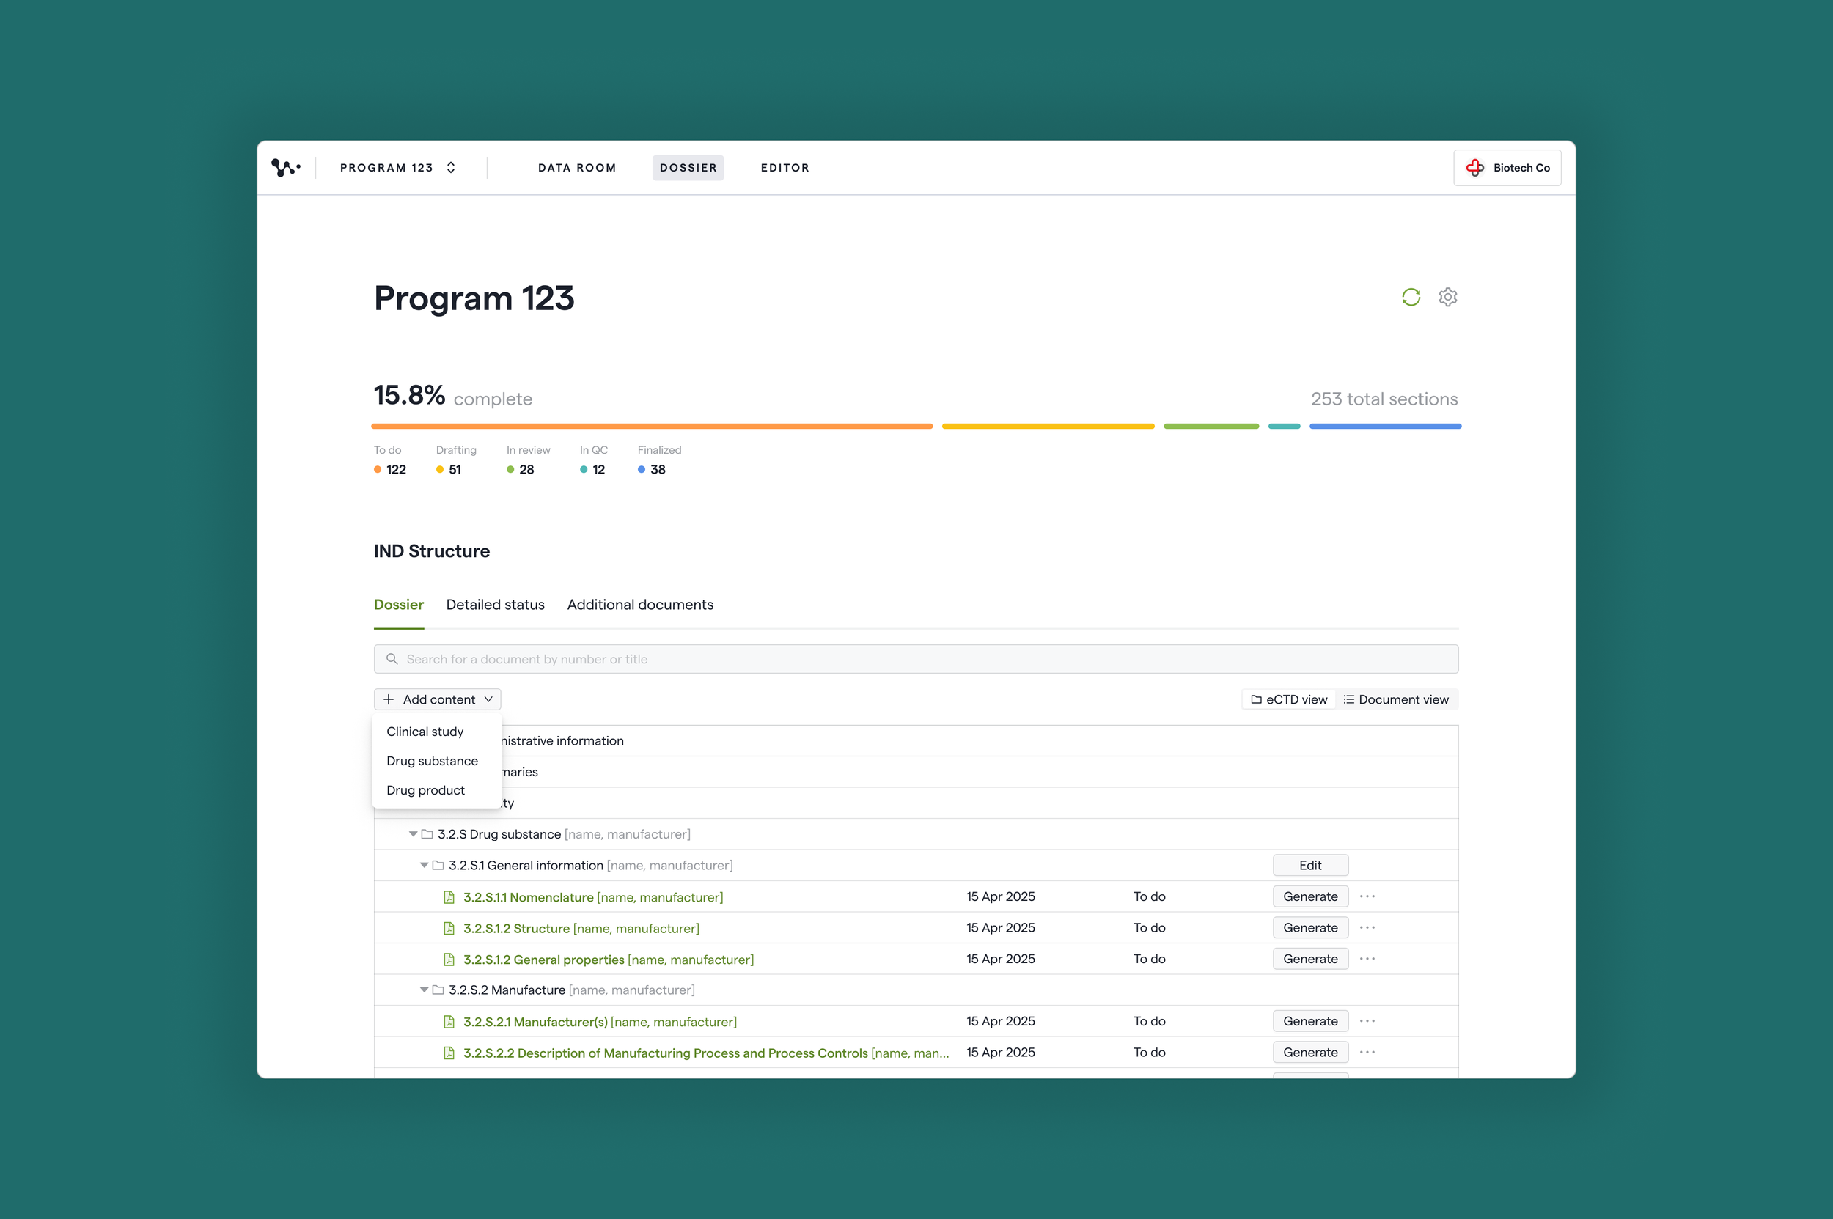
Task: Collapse the 3.2.S.1 General information section
Action: [424, 865]
